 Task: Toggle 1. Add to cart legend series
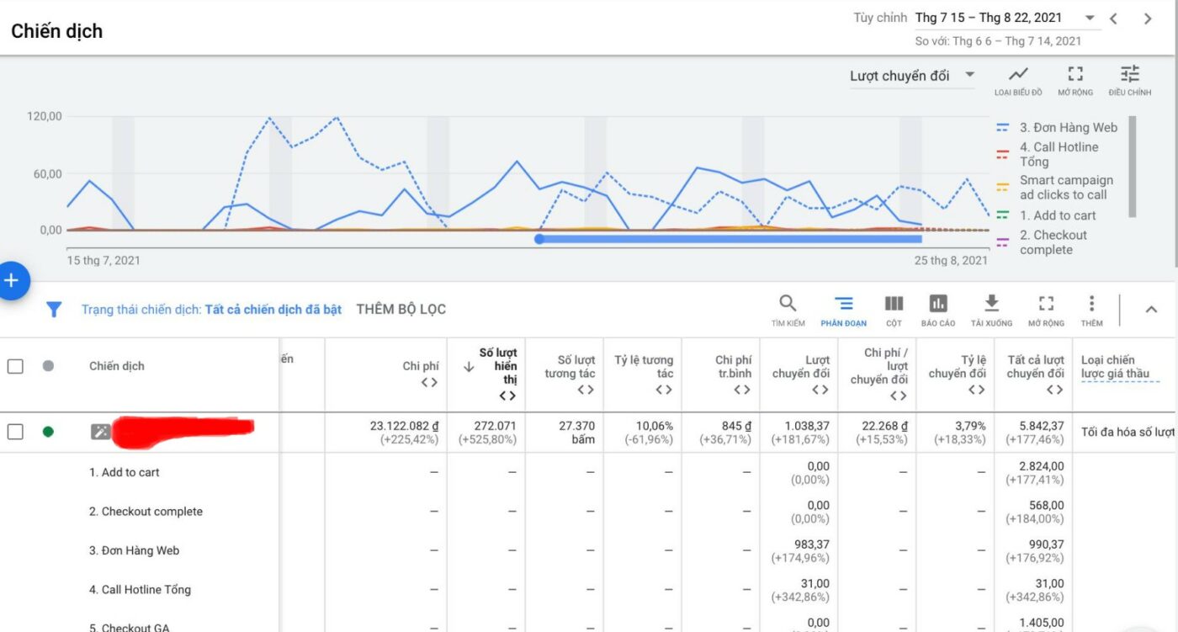[1046, 215]
